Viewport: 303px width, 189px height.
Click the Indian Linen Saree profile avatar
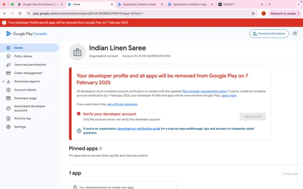[x=77, y=52]
